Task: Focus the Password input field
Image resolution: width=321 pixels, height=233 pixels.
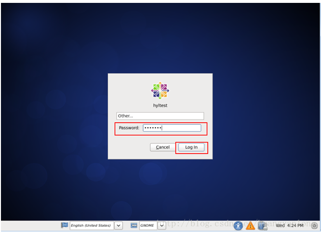Action: [x=172, y=128]
